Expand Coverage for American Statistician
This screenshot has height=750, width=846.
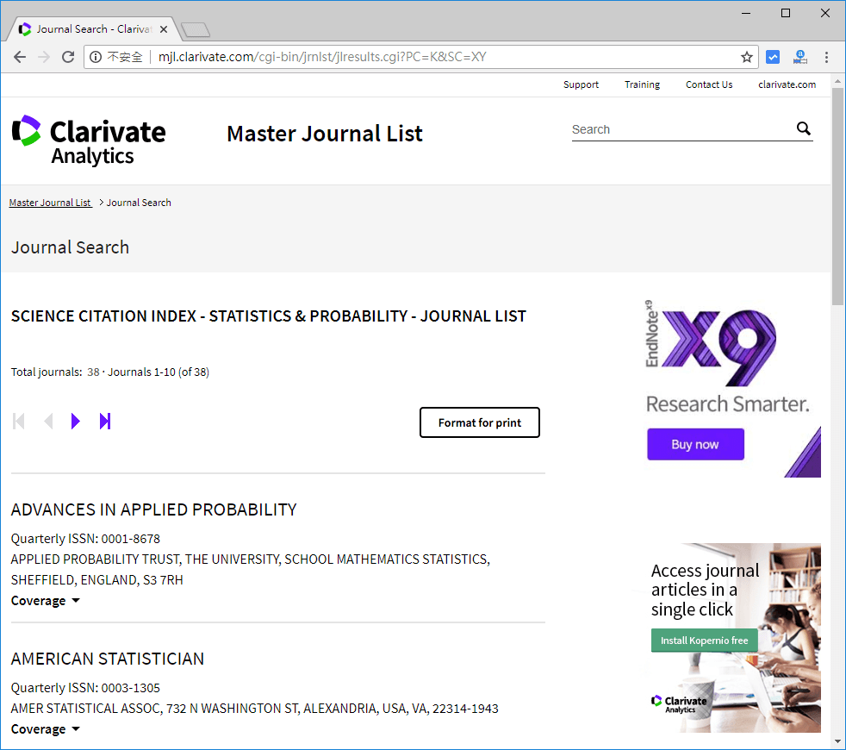[46, 729]
